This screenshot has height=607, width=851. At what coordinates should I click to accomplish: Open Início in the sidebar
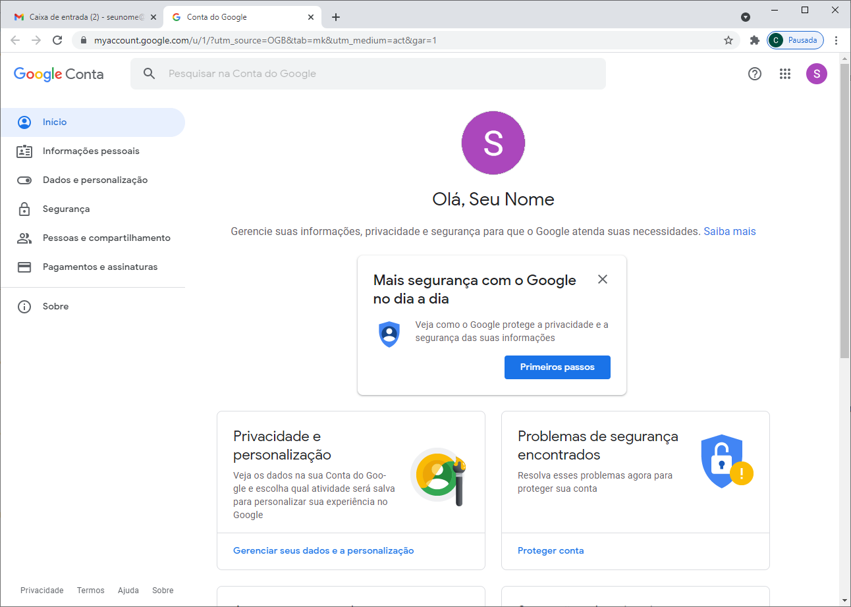tap(92, 122)
